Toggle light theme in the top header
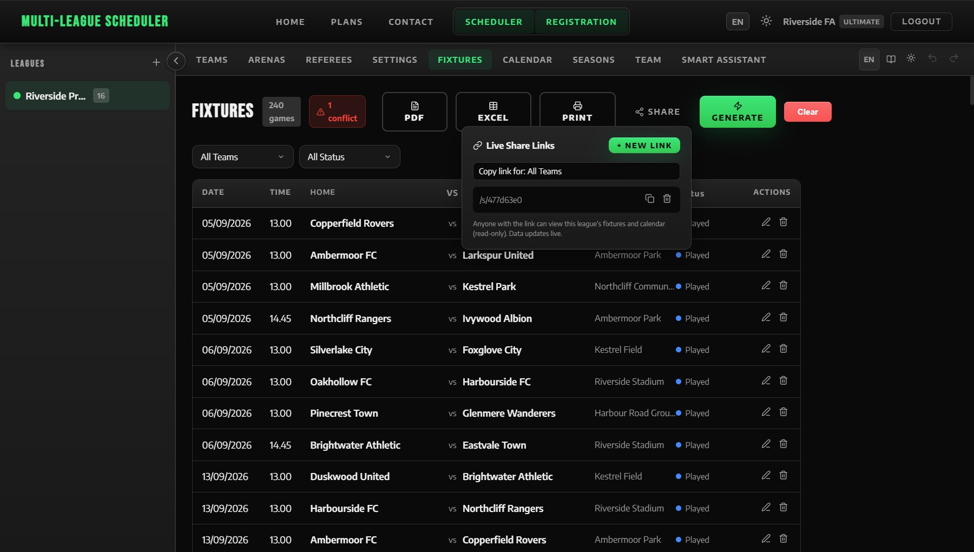 766,21
